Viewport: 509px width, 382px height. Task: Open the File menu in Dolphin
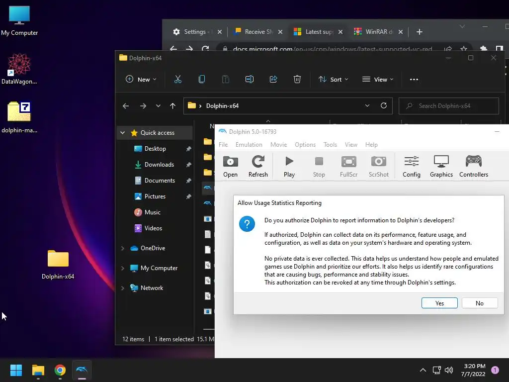(223, 145)
